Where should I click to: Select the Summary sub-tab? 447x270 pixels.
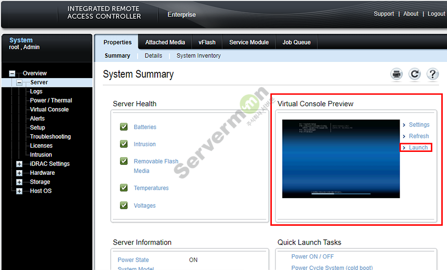click(x=117, y=56)
